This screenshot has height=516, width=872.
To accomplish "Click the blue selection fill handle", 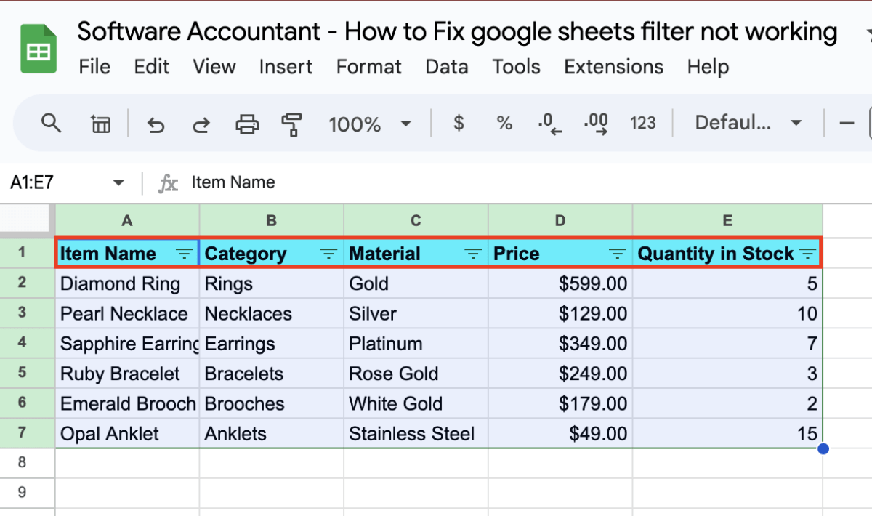I will pos(823,448).
